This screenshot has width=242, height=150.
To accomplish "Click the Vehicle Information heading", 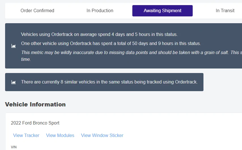I will (35, 104).
